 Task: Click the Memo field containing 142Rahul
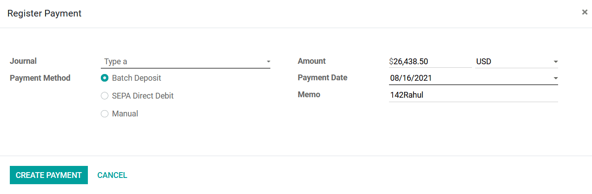pyautogui.click(x=473, y=95)
